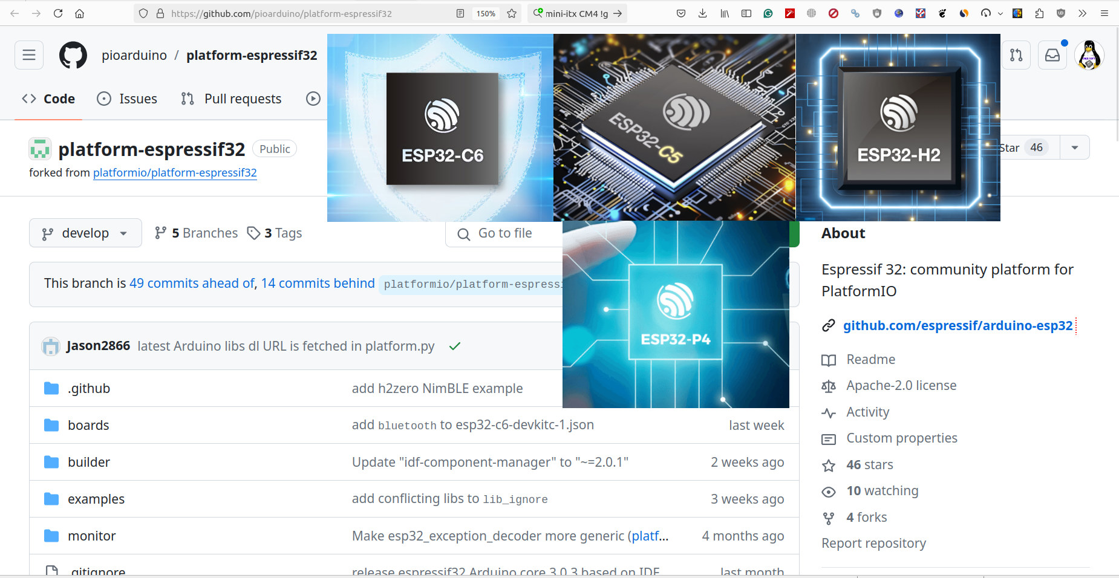Open the notifications inbox icon
The image size is (1119, 578).
1052,55
